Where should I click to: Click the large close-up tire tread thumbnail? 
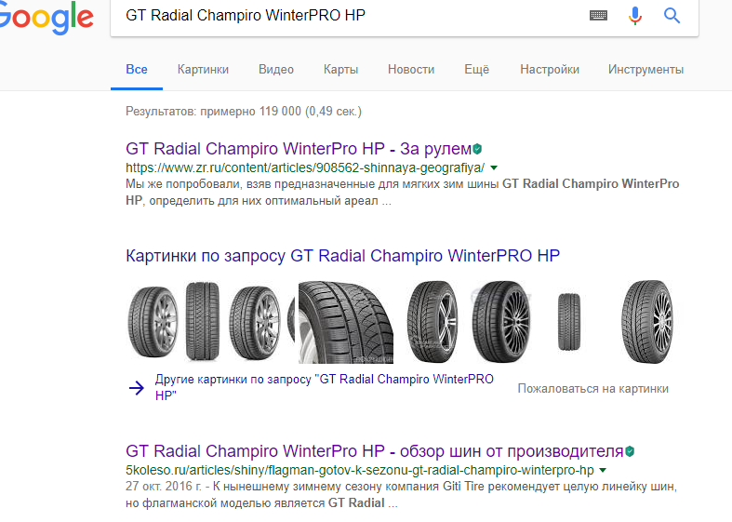[345, 321]
